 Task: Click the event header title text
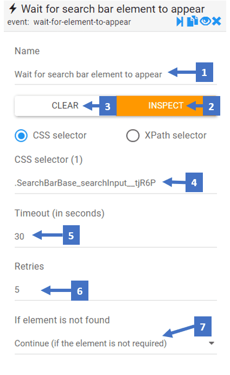[113, 9]
